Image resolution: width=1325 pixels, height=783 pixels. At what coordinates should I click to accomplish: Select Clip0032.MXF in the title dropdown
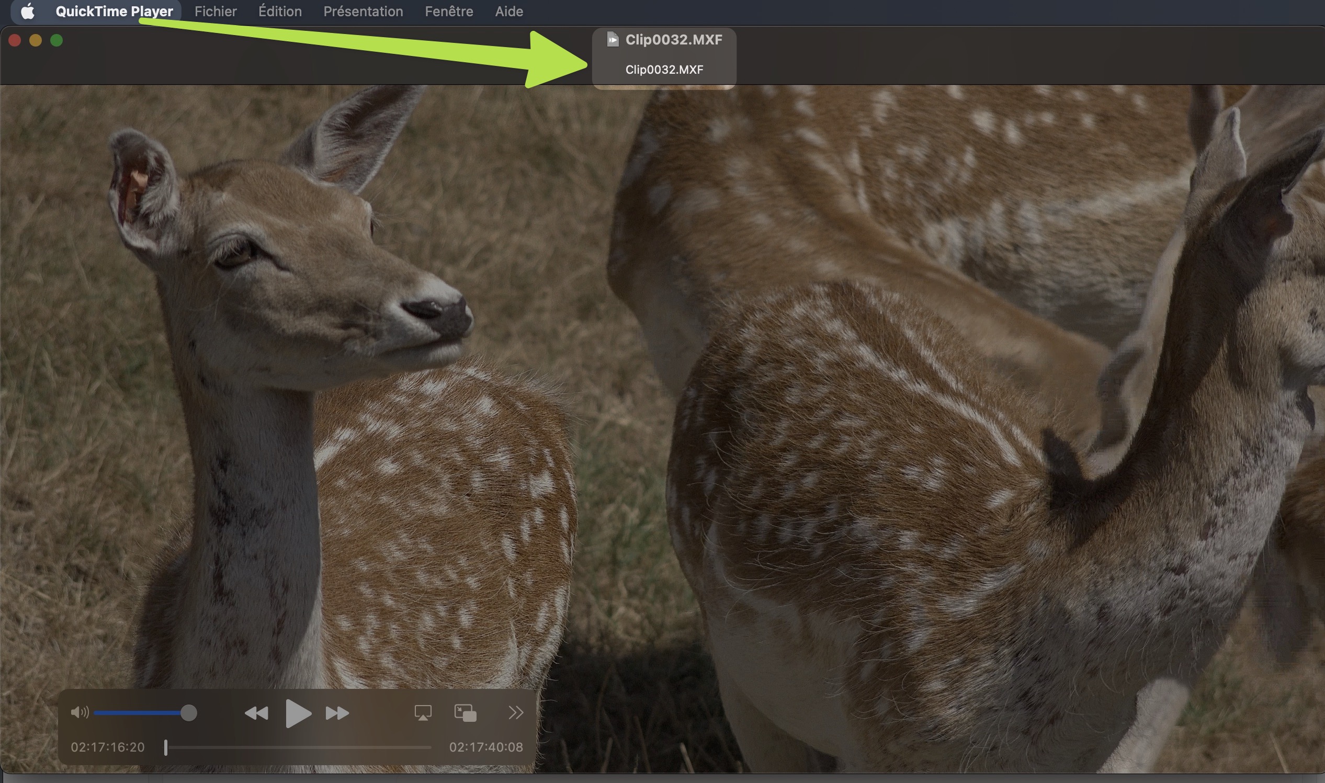664,70
